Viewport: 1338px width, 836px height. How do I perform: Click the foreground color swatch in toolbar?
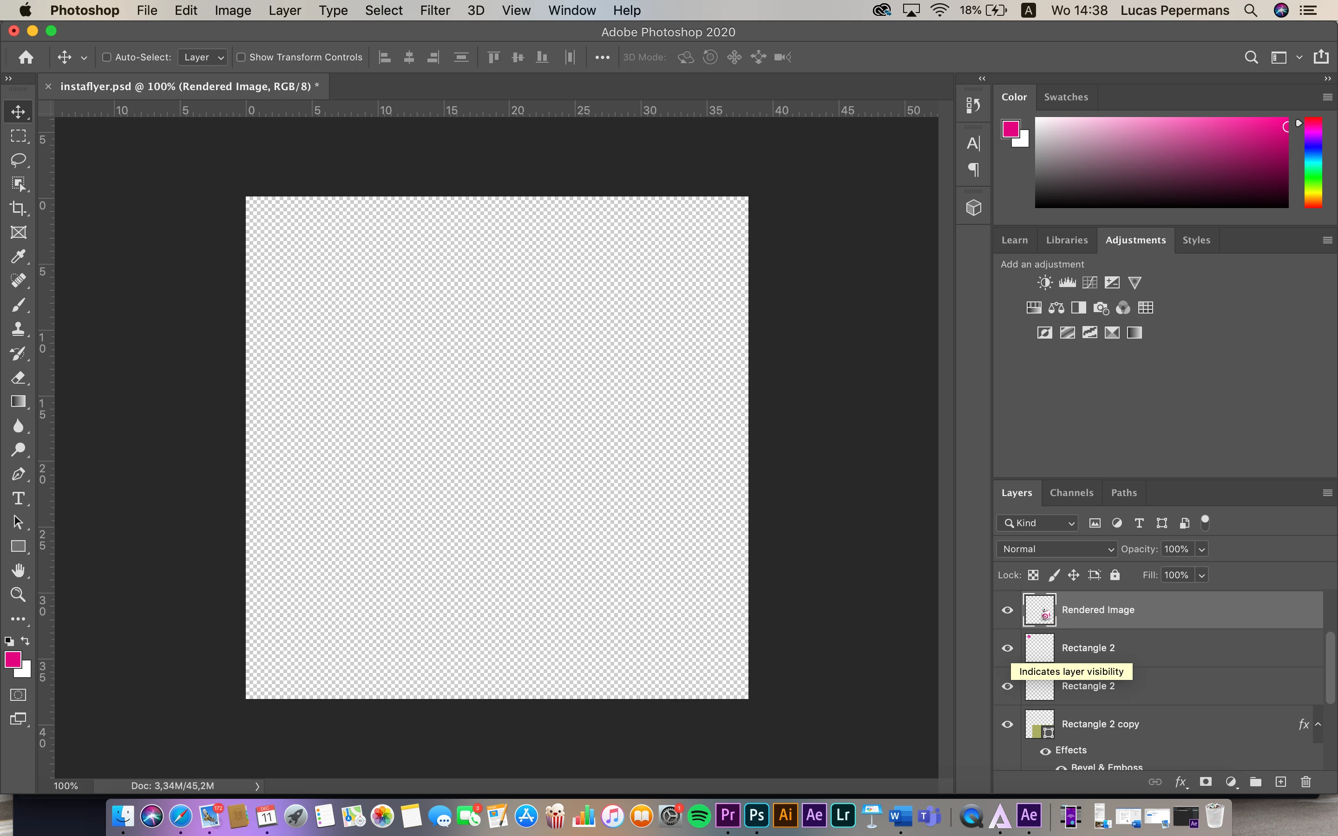12,659
